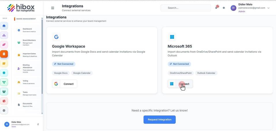Open the header settings gear icon
The width and height of the screenshot is (276, 131).
pyautogui.click(x=224, y=8)
